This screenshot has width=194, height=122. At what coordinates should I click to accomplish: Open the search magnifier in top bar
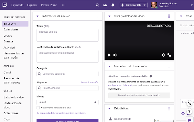point(97,5)
